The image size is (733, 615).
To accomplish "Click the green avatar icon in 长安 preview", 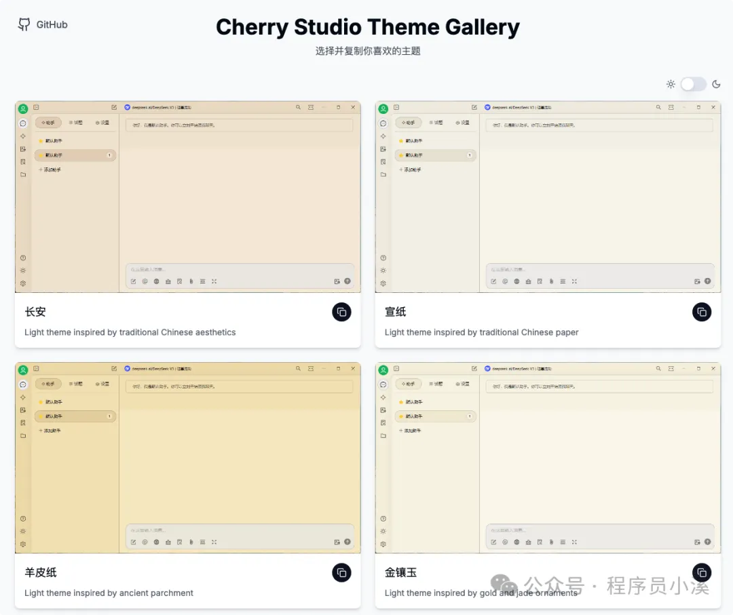I will [23, 108].
